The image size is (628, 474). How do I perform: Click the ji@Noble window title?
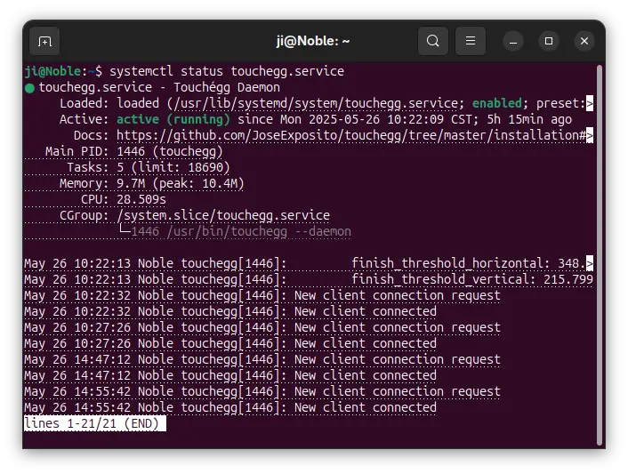[313, 41]
